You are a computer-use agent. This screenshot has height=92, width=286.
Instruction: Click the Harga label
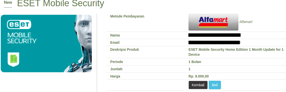[115, 76]
